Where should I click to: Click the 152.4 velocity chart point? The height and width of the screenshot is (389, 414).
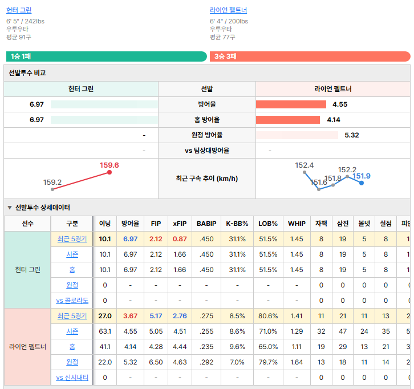click(305, 172)
